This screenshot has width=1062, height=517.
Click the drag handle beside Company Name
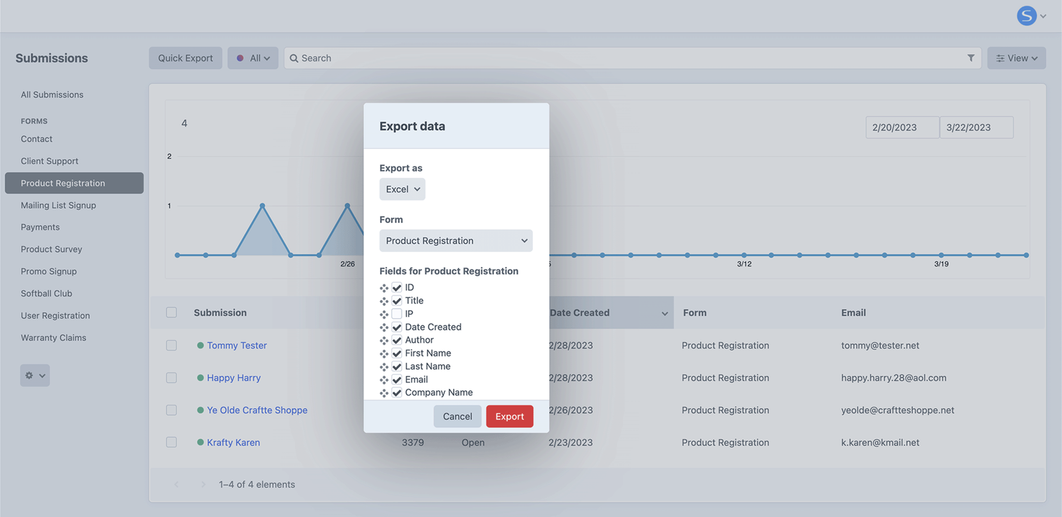tap(384, 393)
